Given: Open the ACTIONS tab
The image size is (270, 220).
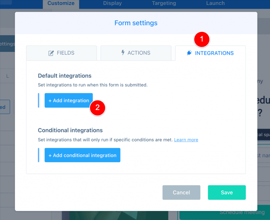Looking at the screenshot, I should pos(136,53).
